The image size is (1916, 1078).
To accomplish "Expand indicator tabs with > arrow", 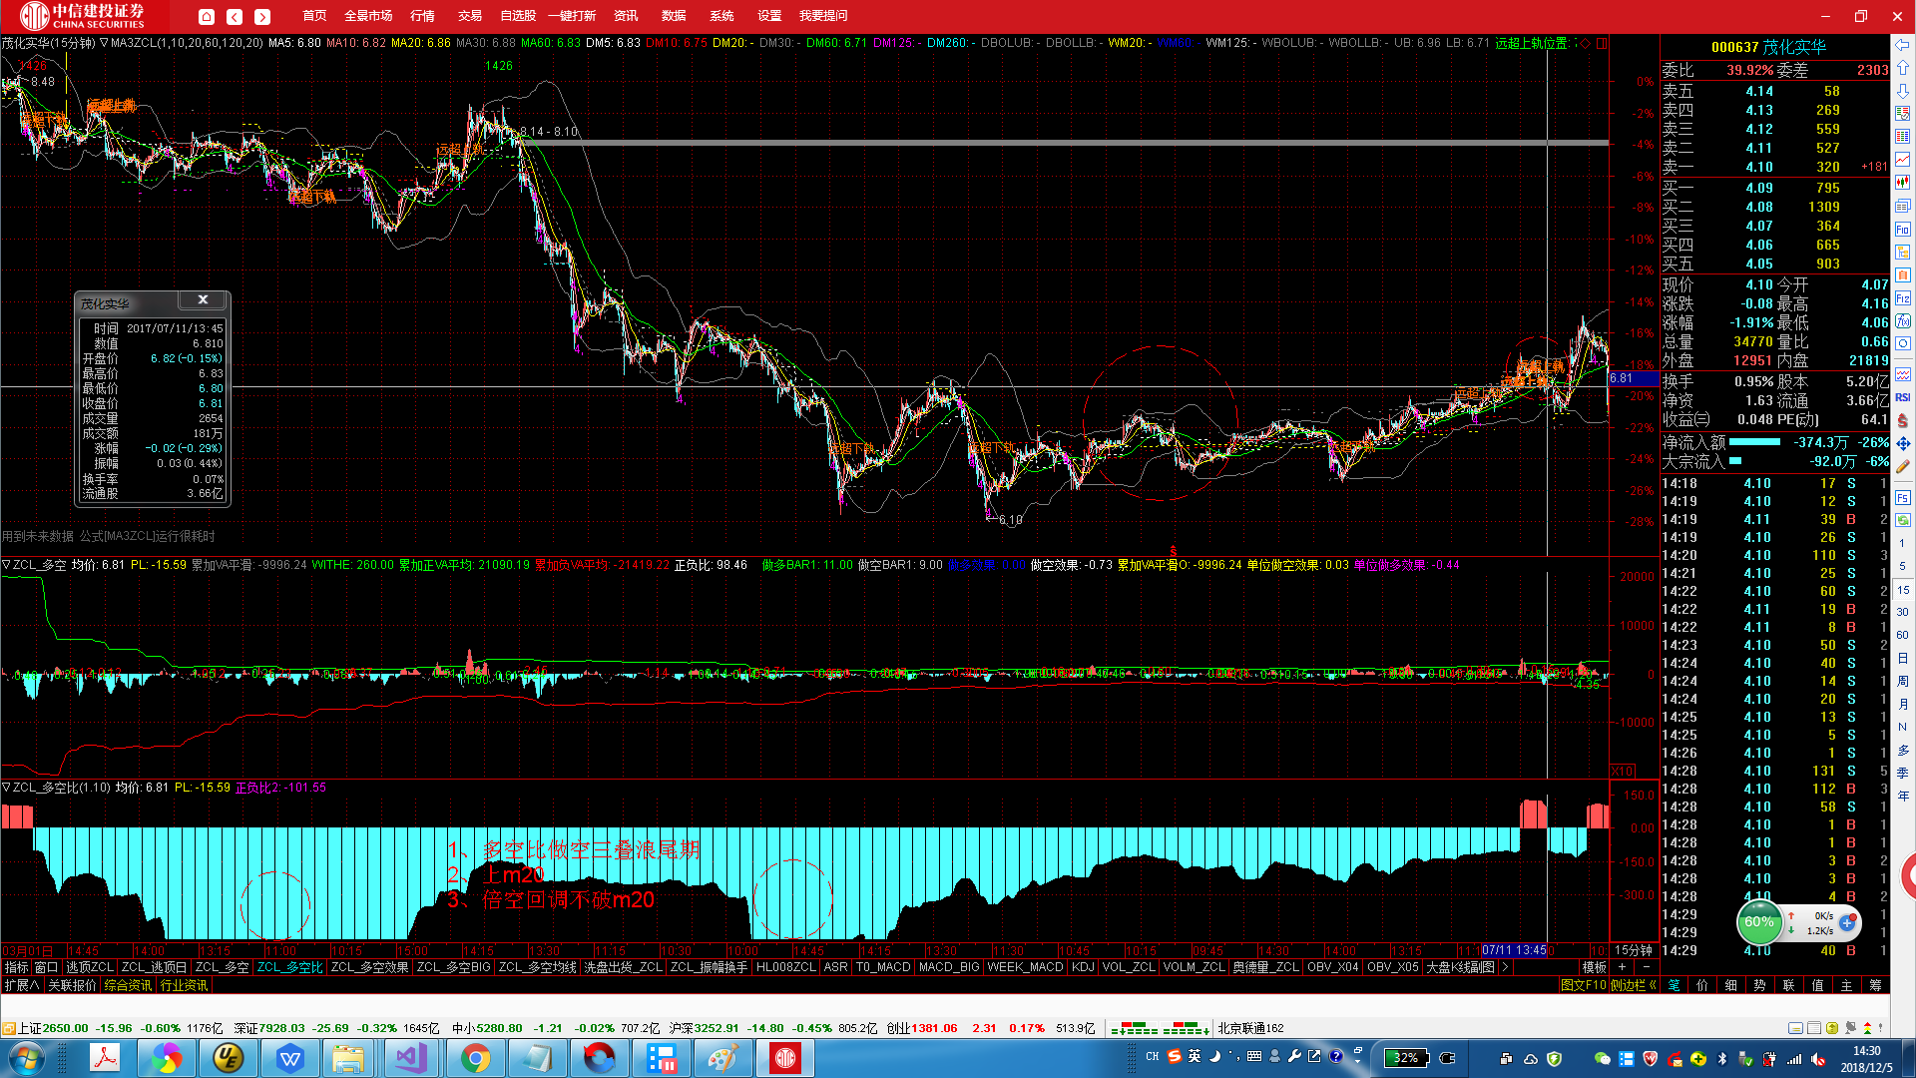I will 1505,967.
